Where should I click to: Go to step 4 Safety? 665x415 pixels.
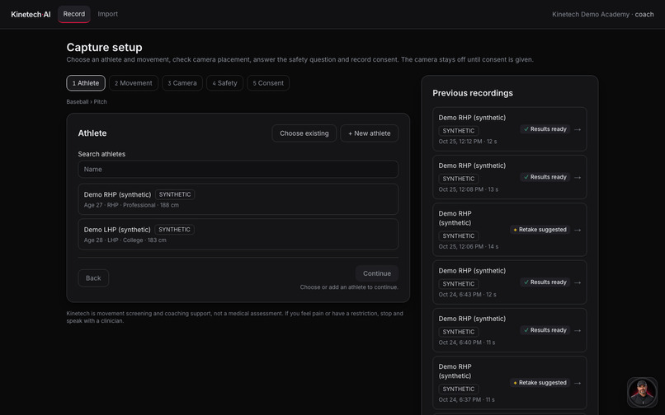coord(224,83)
